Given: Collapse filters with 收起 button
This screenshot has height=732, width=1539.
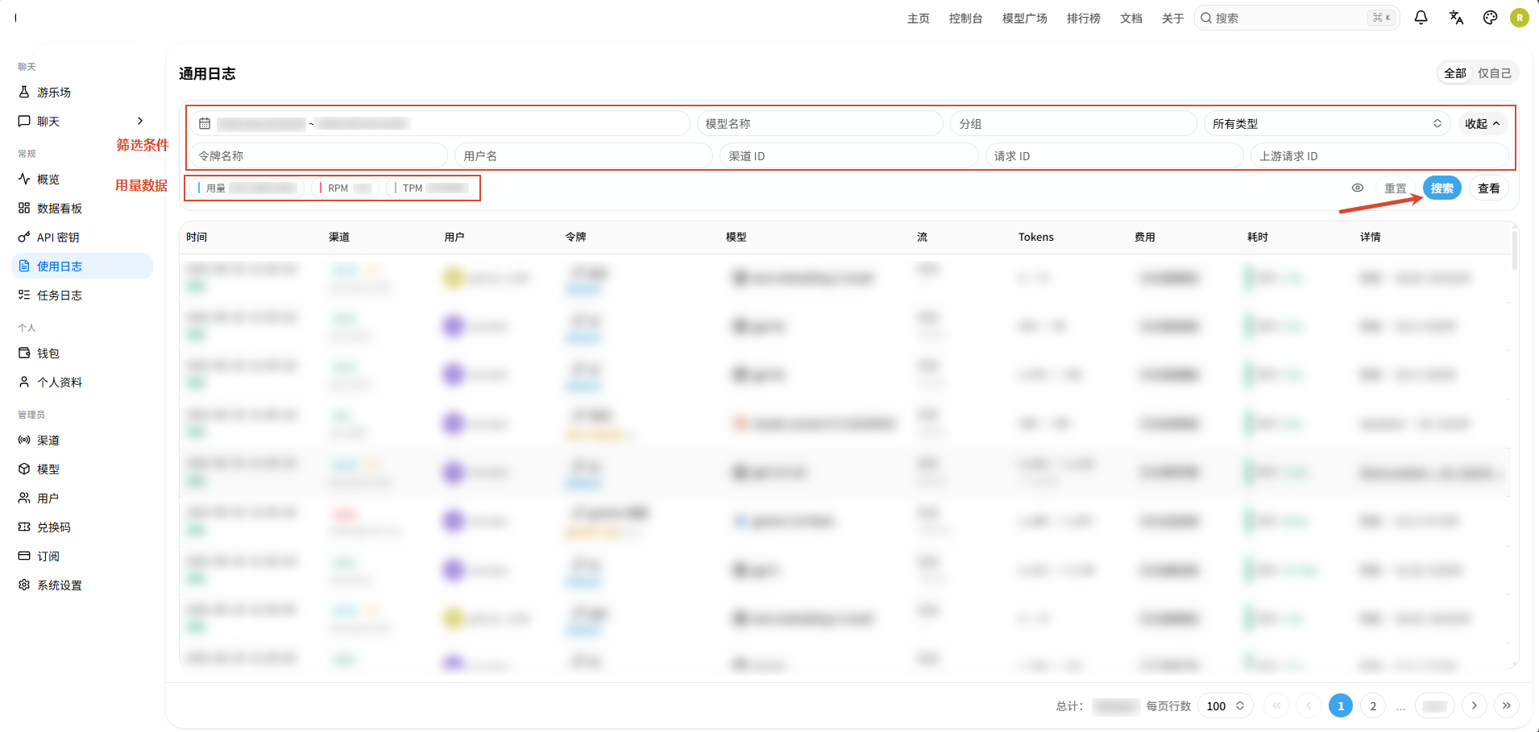Looking at the screenshot, I should click(x=1483, y=124).
